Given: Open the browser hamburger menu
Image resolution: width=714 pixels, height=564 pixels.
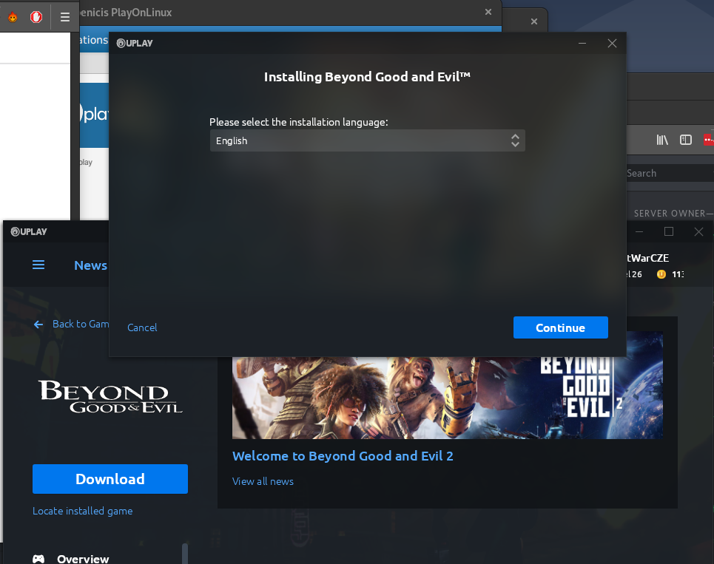Looking at the screenshot, I should click(x=65, y=17).
